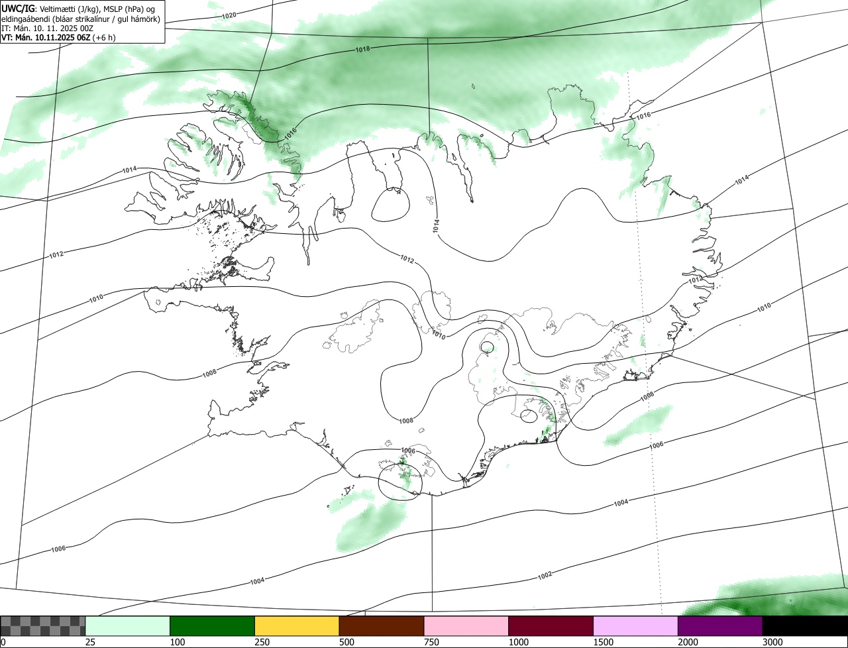Choose the lavender 1500–2000 legend swatch
Screen dimensions: 848x648
point(636,626)
